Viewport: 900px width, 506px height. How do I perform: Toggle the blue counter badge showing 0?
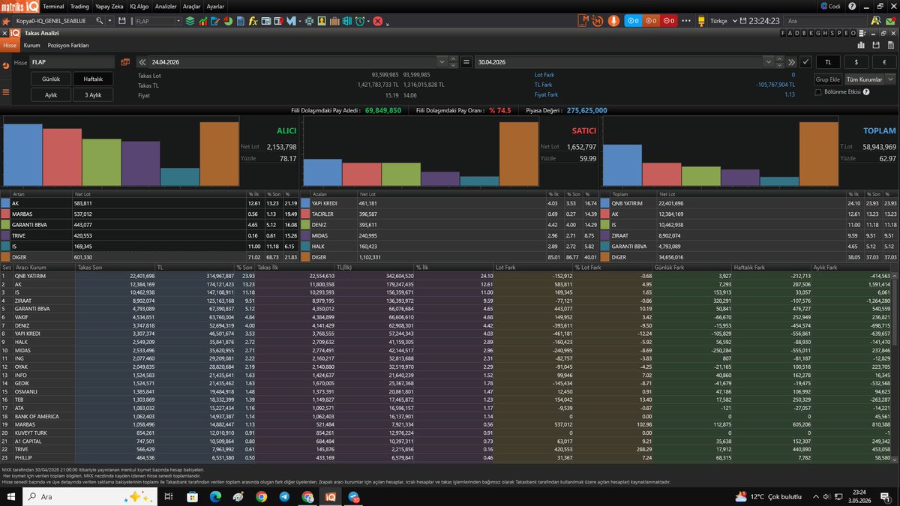tap(634, 21)
